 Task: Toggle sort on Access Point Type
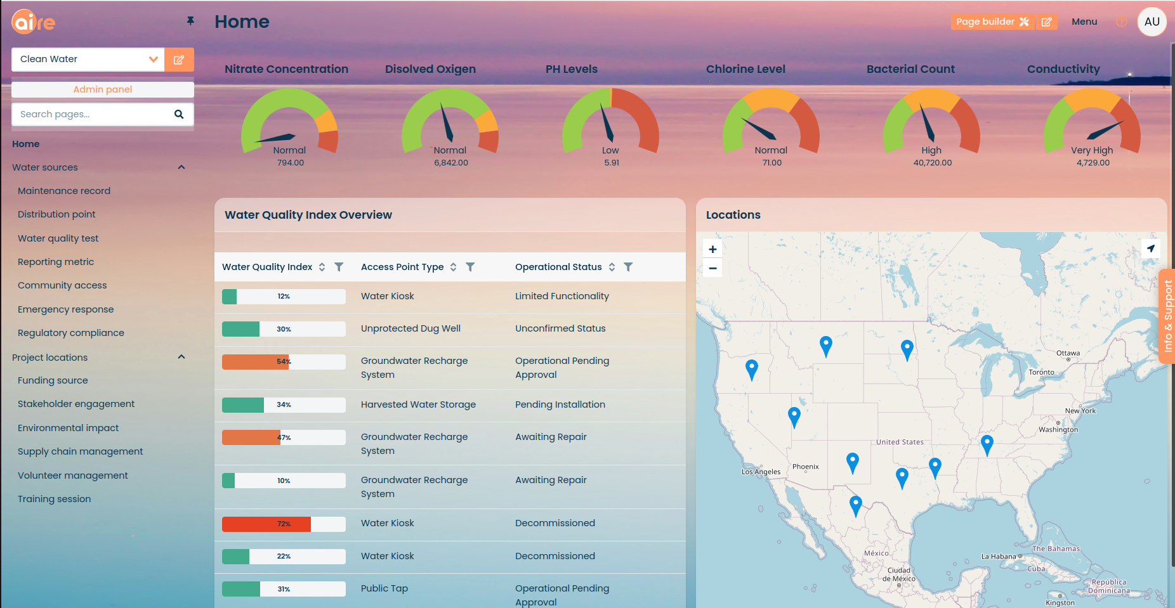click(453, 267)
